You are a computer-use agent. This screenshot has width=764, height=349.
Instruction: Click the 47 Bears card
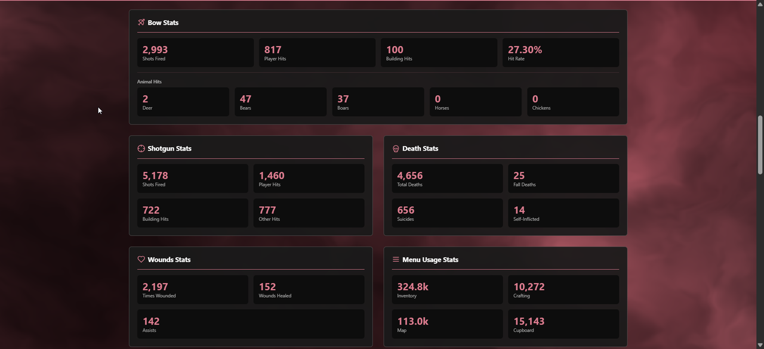point(281,102)
